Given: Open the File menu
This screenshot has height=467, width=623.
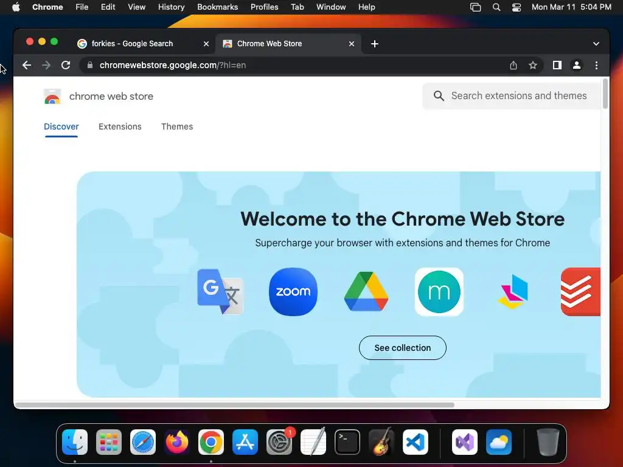Looking at the screenshot, I should (82, 7).
